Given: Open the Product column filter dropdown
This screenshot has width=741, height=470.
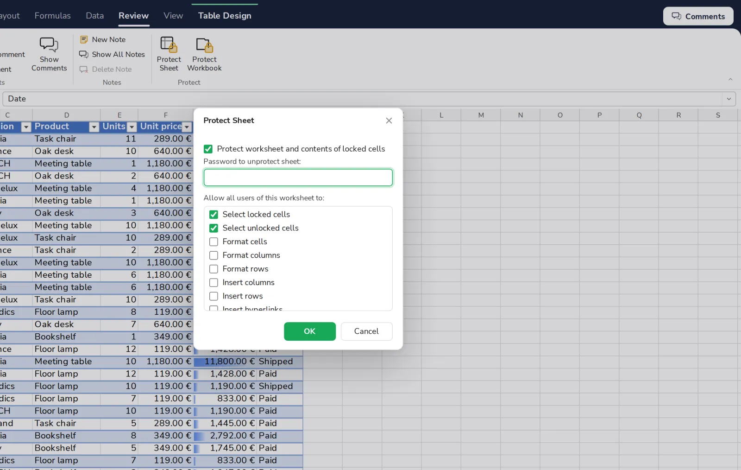Looking at the screenshot, I should click(x=94, y=127).
